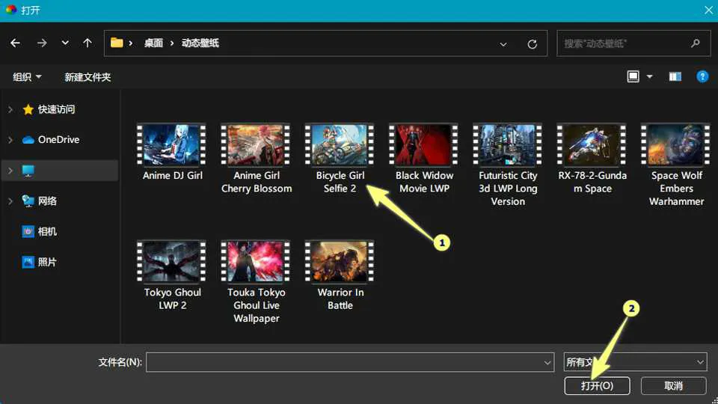Click the 取消 button
The height and width of the screenshot is (404, 718).
pos(674,386)
